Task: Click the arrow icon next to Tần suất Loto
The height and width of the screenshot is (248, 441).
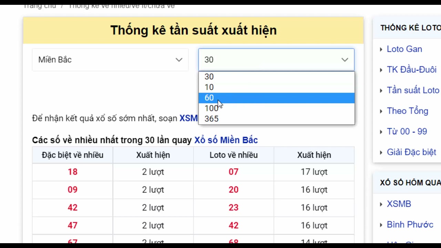Action: pyautogui.click(x=381, y=90)
